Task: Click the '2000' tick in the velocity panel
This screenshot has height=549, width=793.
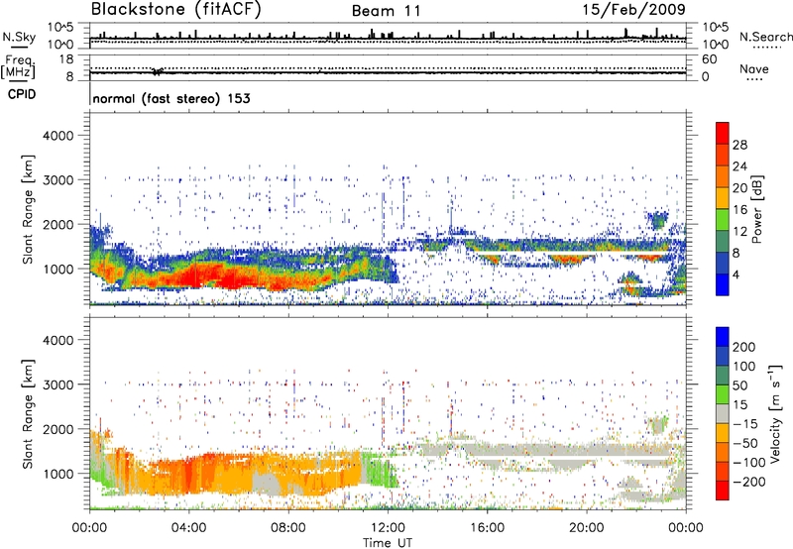Action: pyautogui.click(x=58, y=429)
